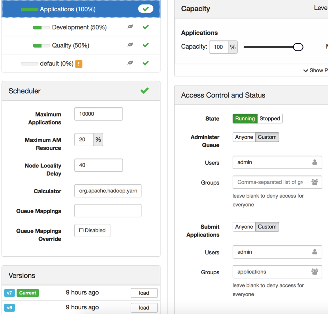This screenshot has width=328, height=314.
Task: Click the green checkmark in Scheduler header
Action: coord(145,91)
